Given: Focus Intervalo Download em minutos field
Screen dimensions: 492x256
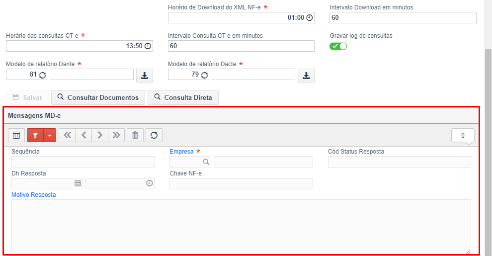Looking at the screenshot, I should point(403,17).
